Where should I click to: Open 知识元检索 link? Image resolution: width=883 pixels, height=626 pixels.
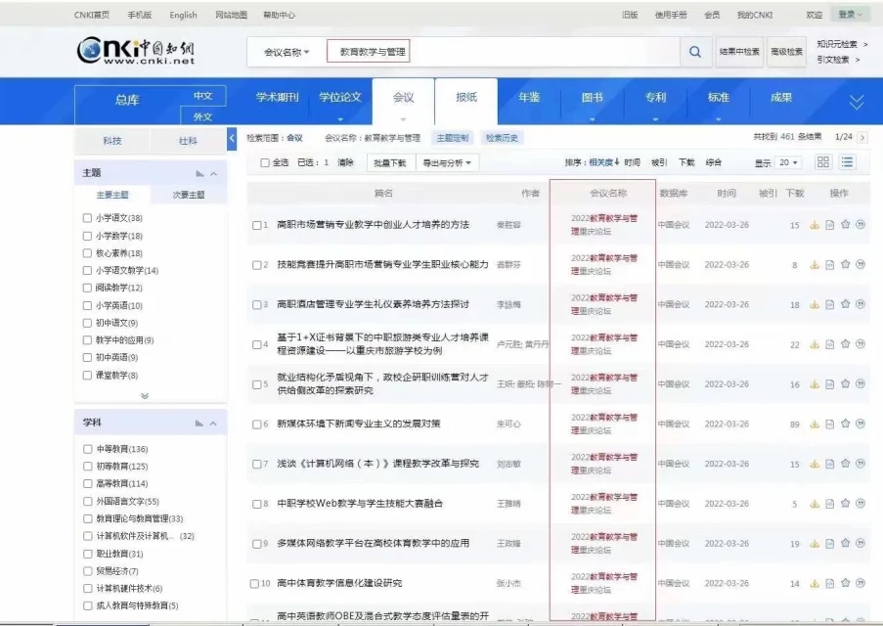click(837, 44)
